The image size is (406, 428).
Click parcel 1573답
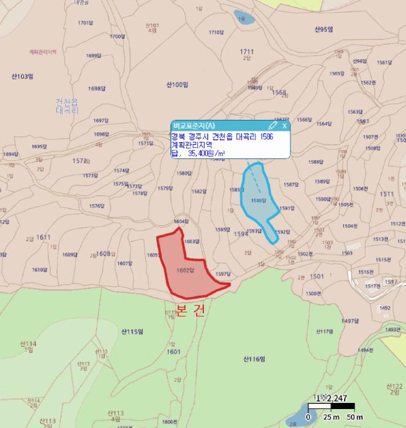coord(91,175)
